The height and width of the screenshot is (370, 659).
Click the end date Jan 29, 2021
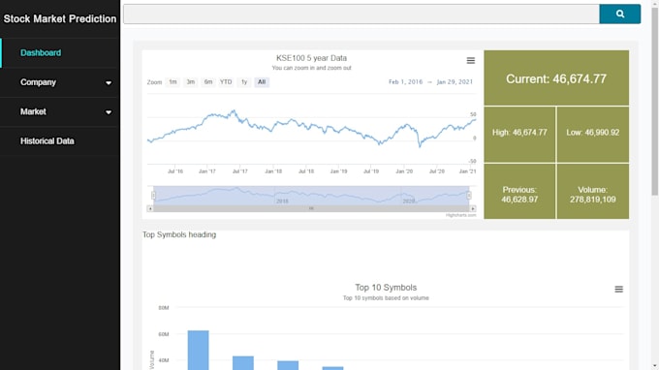click(x=455, y=82)
